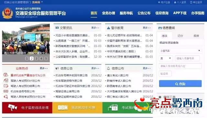Open the 用户注册 link at the top
The height and width of the screenshot is (118, 207).
click(x=164, y=2)
